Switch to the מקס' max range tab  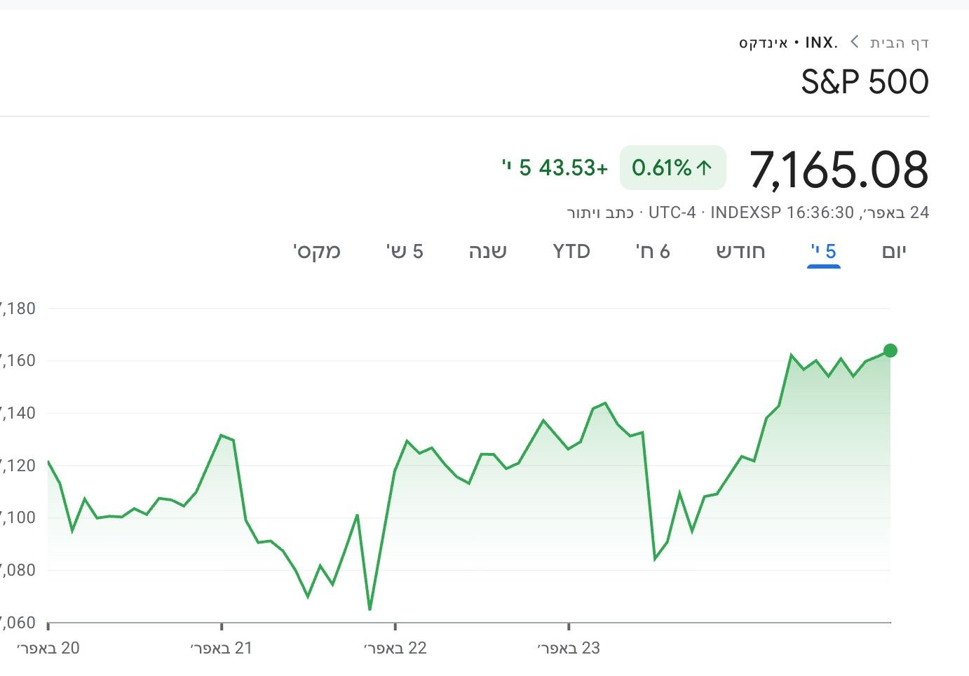pyautogui.click(x=317, y=251)
